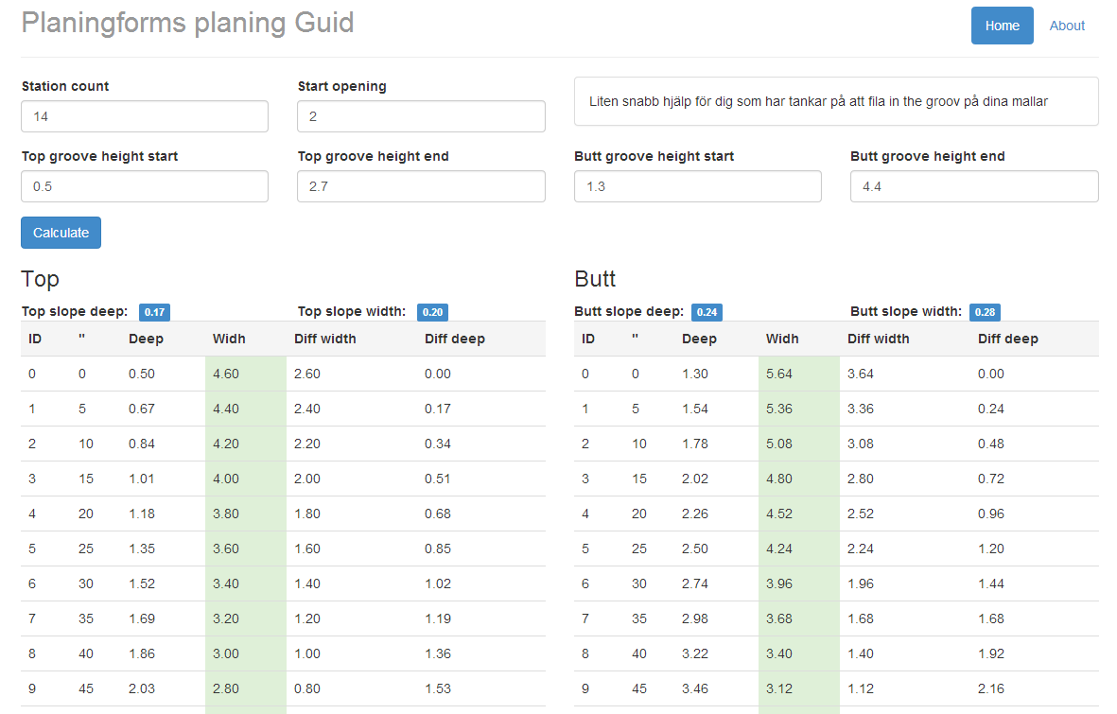This screenshot has height=714, width=1117.
Task: Click the Top slope deep 0.17 badge
Action: pos(154,312)
